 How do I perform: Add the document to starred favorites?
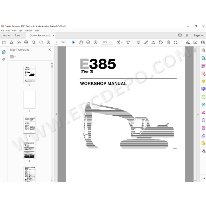[x=11, y=42]
